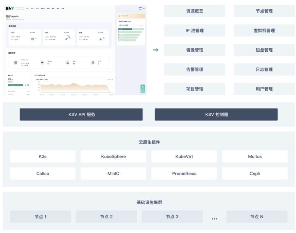The image size is (296, 233).
Task: Click the 日志管理 box
Action: 264,69
